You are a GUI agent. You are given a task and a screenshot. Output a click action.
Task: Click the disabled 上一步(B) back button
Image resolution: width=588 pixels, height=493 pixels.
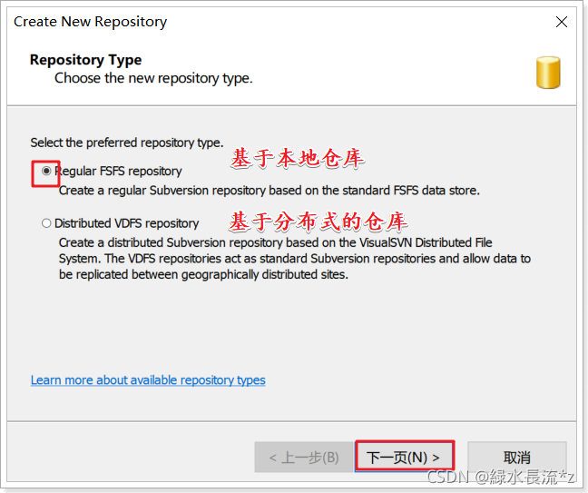pos(304,457)
